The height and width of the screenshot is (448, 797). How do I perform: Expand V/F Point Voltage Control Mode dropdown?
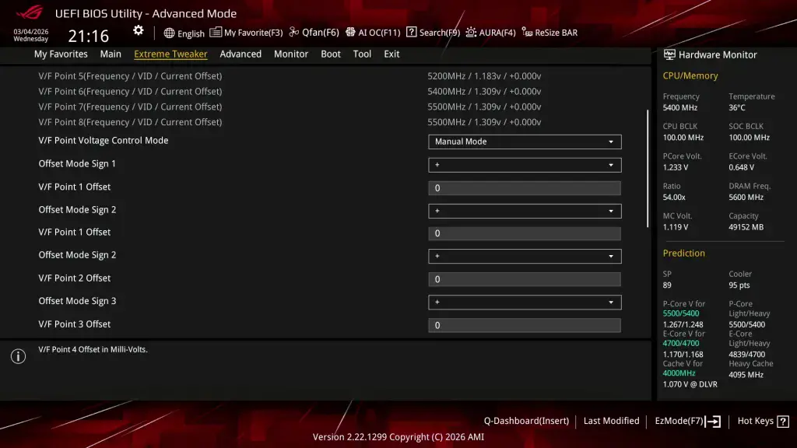[x=525, y=142]
